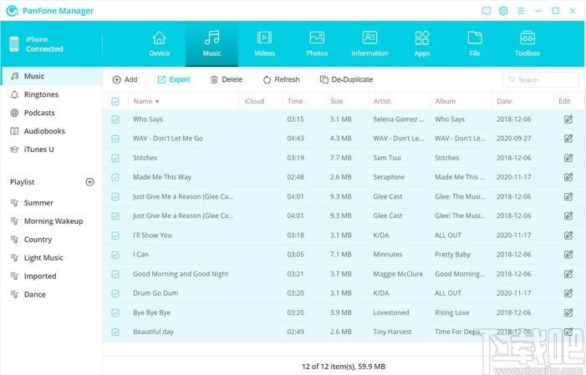Viewport: 586px width, 375px height.
Task: Open the Dance playlist
Action: (51, 294)
